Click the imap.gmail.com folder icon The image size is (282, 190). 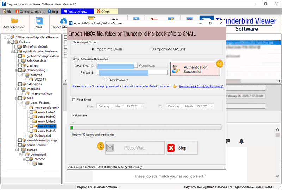tap(27, 93)
